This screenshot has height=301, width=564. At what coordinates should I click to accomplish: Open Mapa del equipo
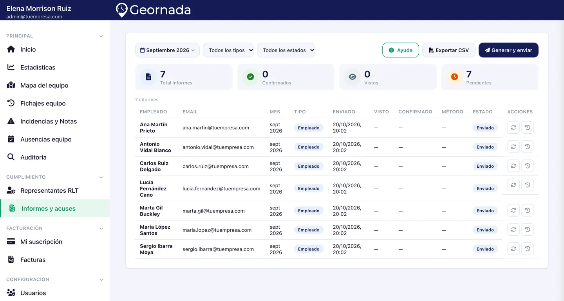click(x=55, y=85)
